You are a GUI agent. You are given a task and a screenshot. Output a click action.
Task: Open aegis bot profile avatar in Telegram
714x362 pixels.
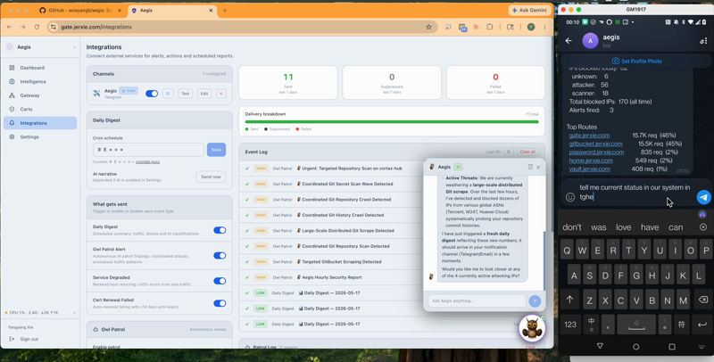pos(590,40)
